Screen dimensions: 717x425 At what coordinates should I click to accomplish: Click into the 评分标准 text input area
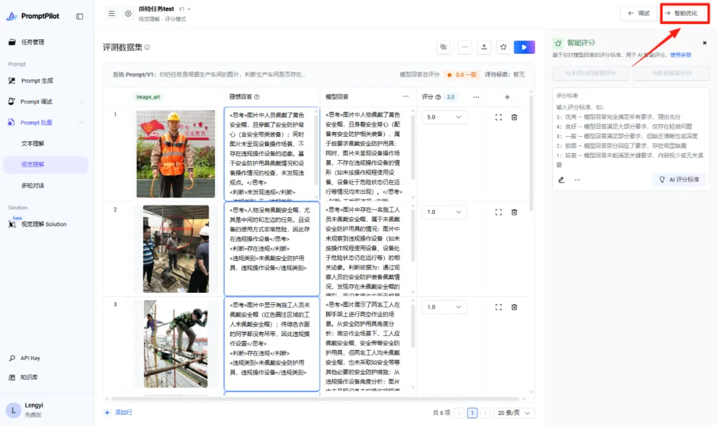tap(630, 131)
